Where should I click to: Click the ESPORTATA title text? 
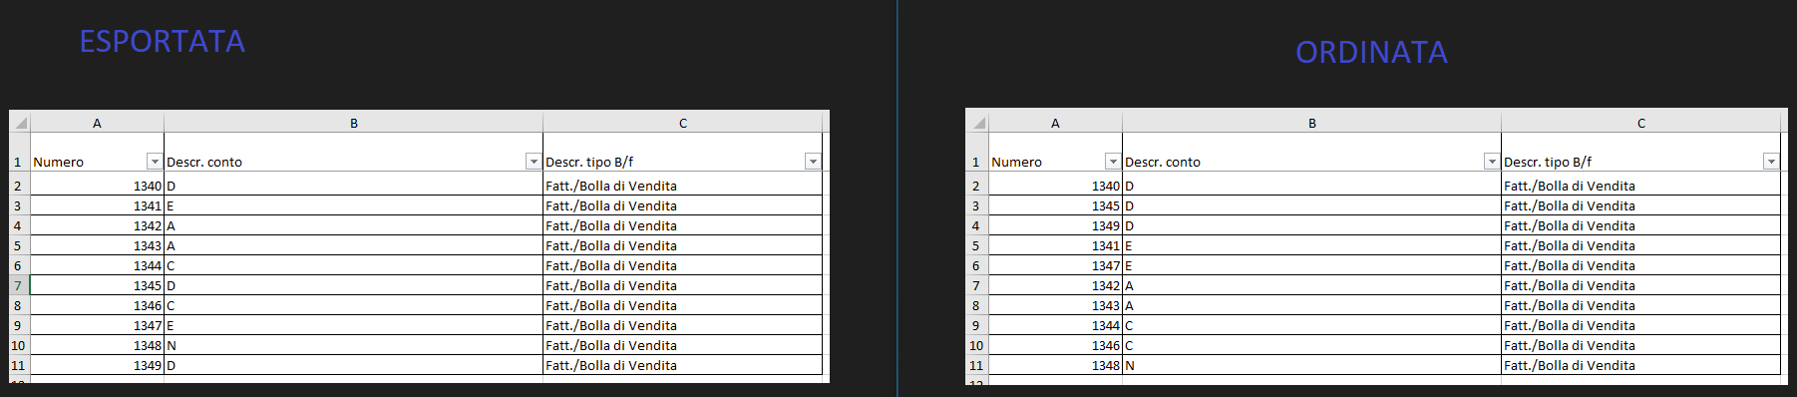pos(163,42)
